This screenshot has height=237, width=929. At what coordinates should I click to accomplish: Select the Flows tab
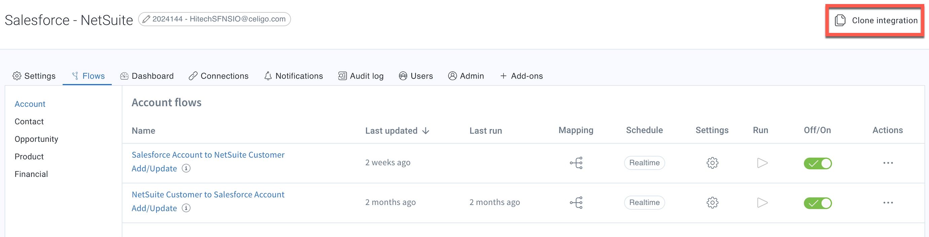coord(88,76)
